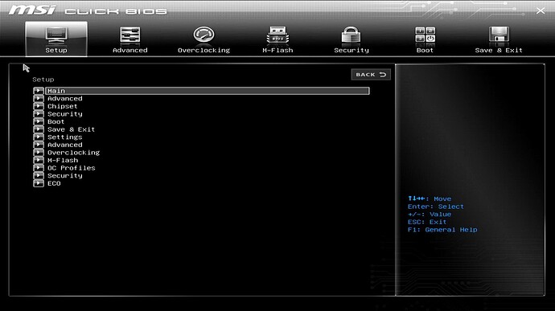Select the ECO entry
Image resolution: width=555 pixels, height=311 pixels.
tap(54, 183)
